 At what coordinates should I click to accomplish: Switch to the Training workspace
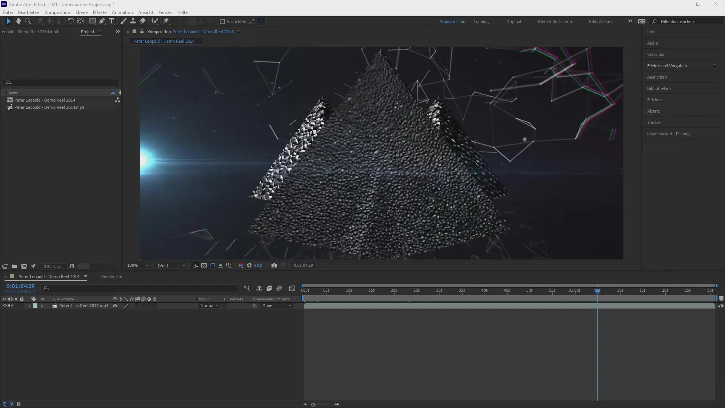(x=481, y=22)
